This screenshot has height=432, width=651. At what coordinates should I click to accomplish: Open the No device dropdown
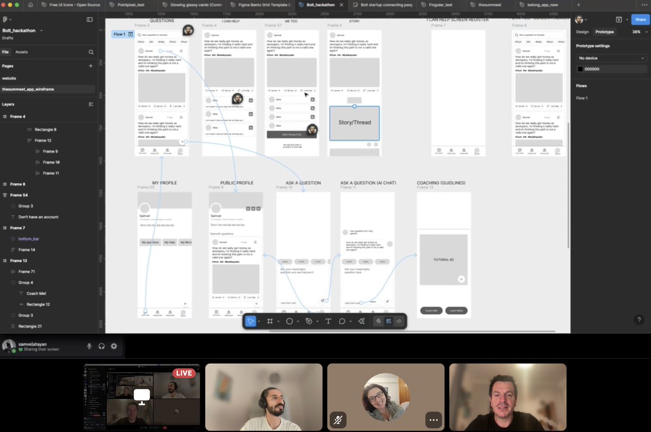tap(611, 58)
